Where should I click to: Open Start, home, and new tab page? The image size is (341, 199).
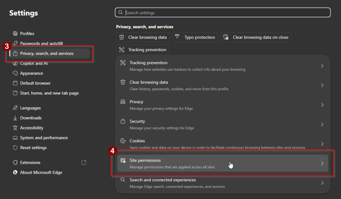point(50,93)
